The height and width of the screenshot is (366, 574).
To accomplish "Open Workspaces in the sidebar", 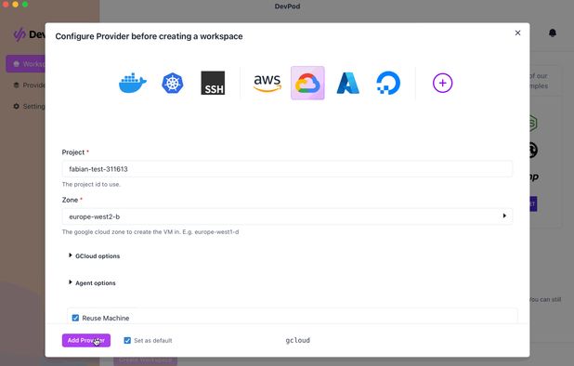I will 26,64.
